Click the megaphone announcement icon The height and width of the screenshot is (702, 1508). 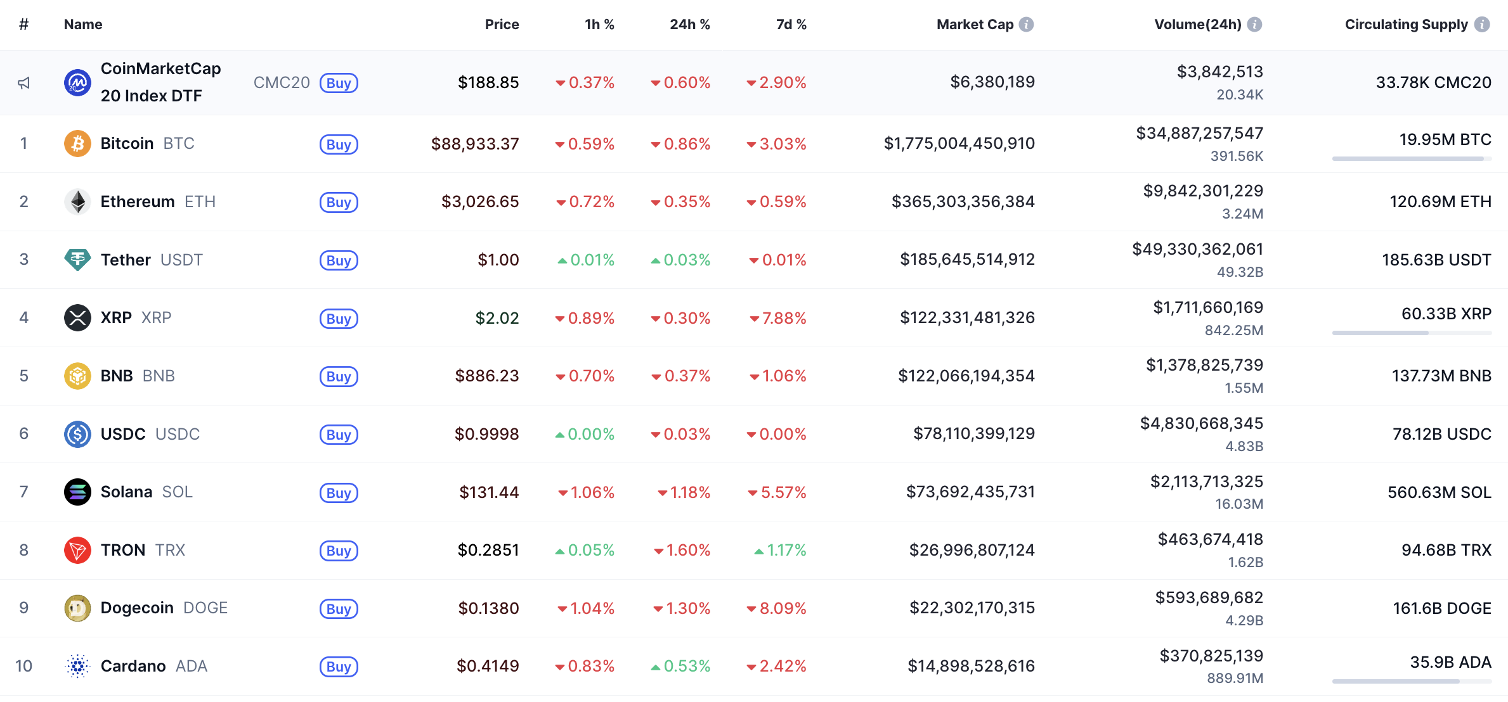[24, 82]
